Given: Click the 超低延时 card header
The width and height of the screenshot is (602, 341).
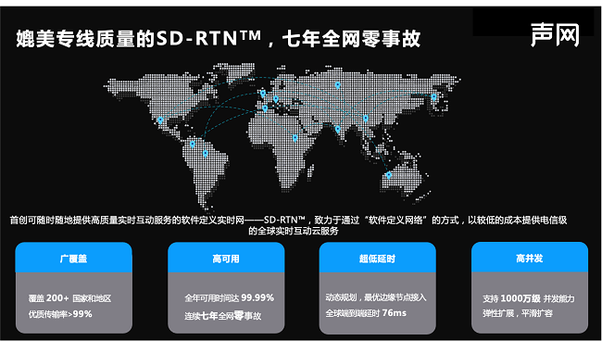Looking at the screenshot, I should point(377,258).
